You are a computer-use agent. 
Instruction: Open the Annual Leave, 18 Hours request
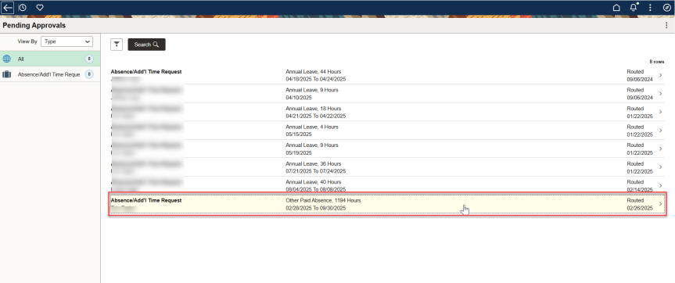[x=387, y=113]
